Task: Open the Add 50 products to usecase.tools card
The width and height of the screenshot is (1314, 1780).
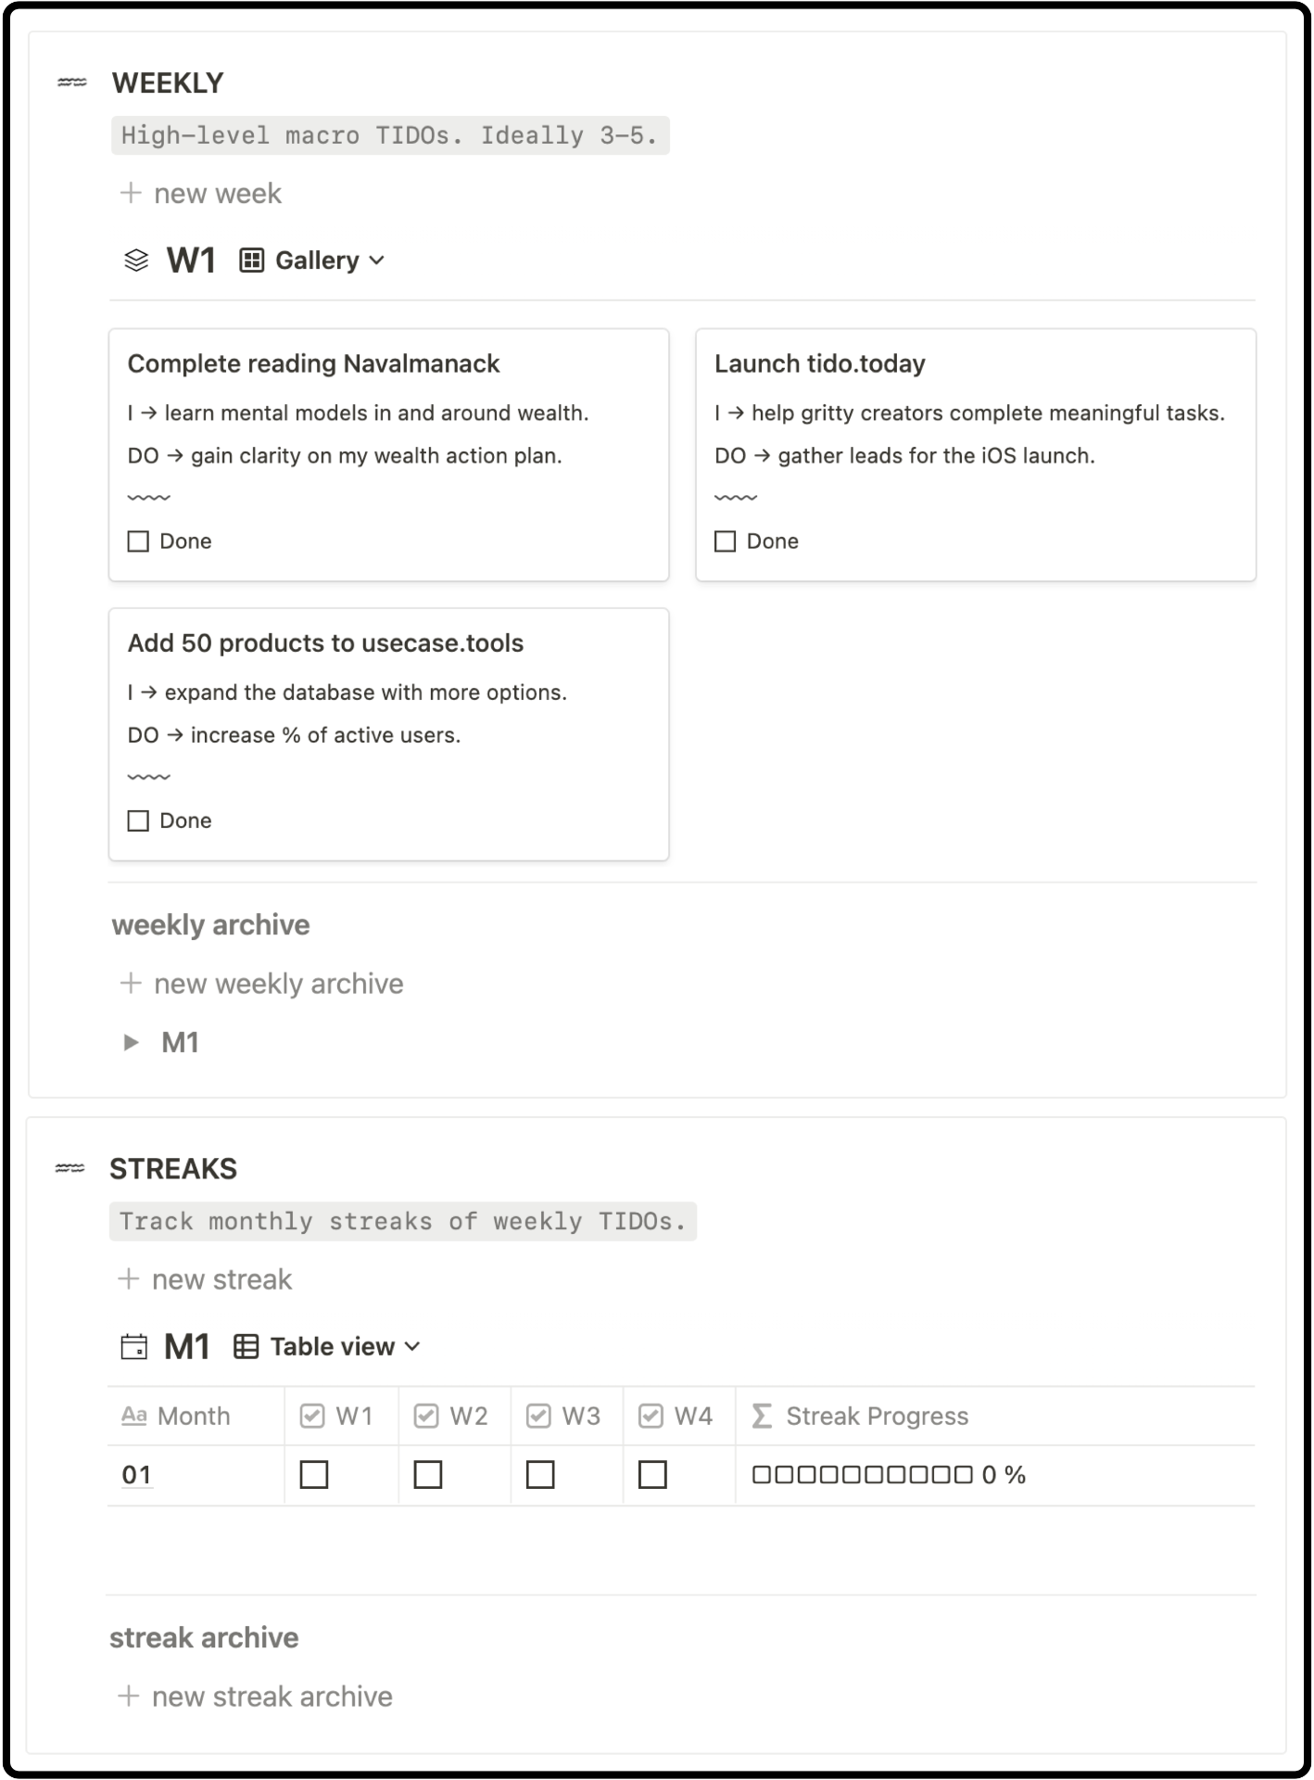Action: 325,643
